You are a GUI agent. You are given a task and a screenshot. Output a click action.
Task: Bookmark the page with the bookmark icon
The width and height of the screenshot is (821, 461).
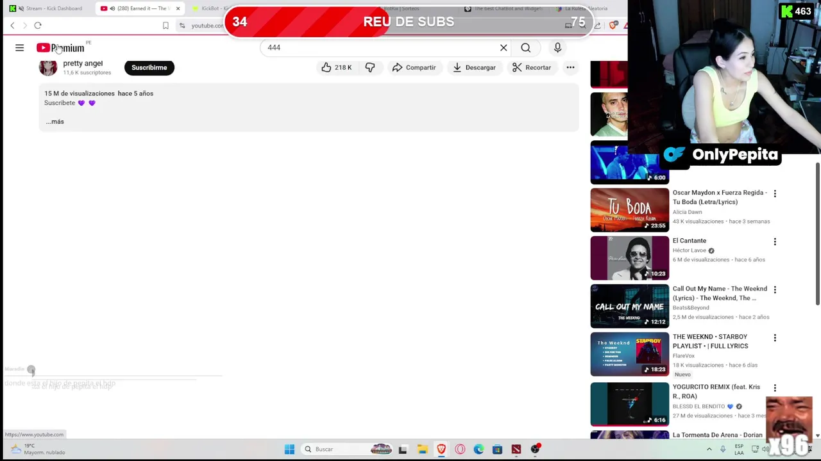(165, 26)
